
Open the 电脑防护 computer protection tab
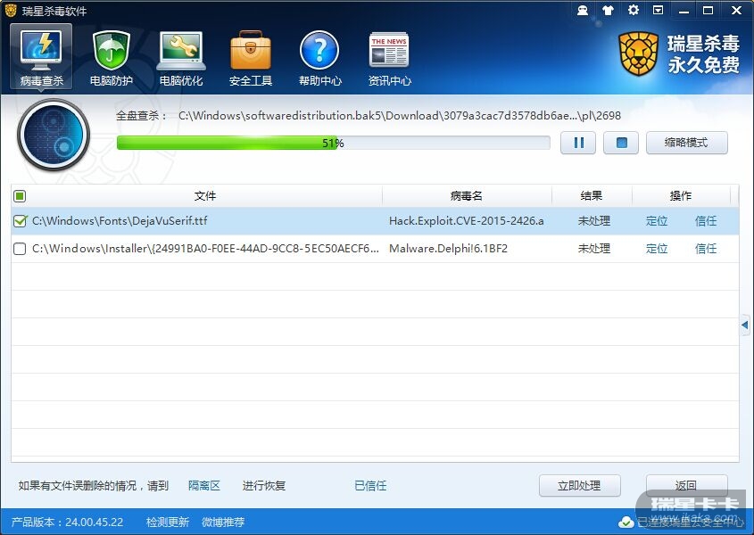coord(111,58)
